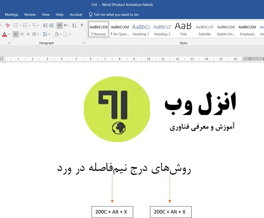Open justify options dropdown arrow
The height and width of the screenshot is (218, 264).
click(x=38, y=34)
